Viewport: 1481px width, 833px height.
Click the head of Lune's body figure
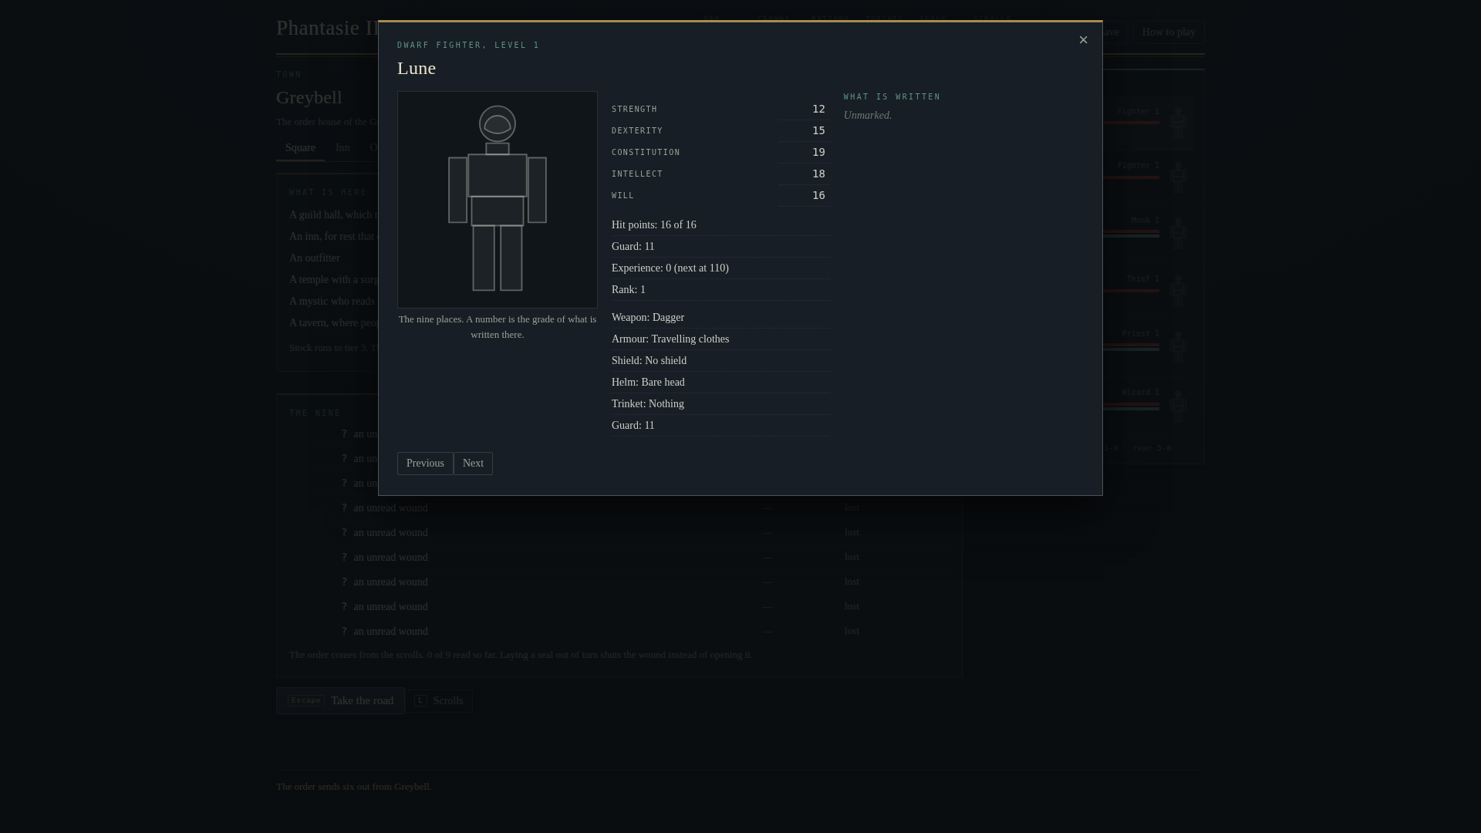(498, 123)
